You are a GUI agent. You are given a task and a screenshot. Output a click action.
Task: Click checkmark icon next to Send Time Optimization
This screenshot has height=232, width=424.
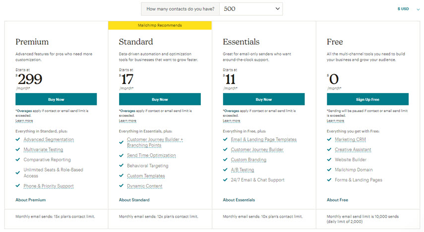(121, 155)
